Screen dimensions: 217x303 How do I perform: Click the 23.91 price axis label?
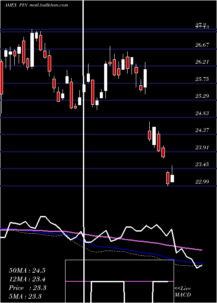pyautogui.click(x=202, y=148)
